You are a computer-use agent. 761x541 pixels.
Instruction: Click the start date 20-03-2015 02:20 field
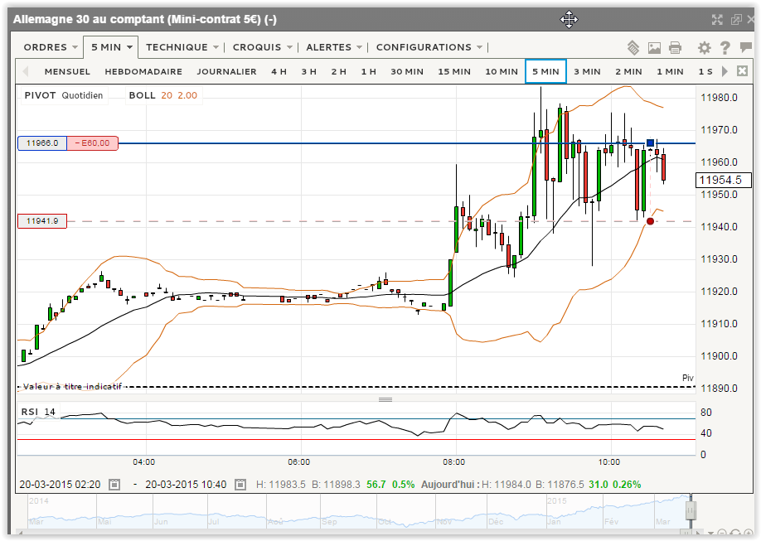click(x=61, y=484)
